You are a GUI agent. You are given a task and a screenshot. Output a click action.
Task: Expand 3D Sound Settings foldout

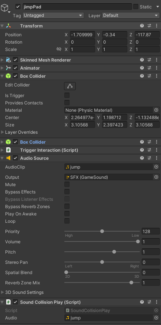[x=3, y=292]
